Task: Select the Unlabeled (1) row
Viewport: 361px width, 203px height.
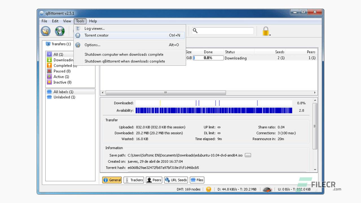Action: coord(70,97)
